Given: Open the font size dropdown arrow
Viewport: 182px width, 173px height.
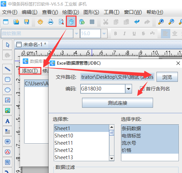Looking at the screenshot, I should [104, 33].
